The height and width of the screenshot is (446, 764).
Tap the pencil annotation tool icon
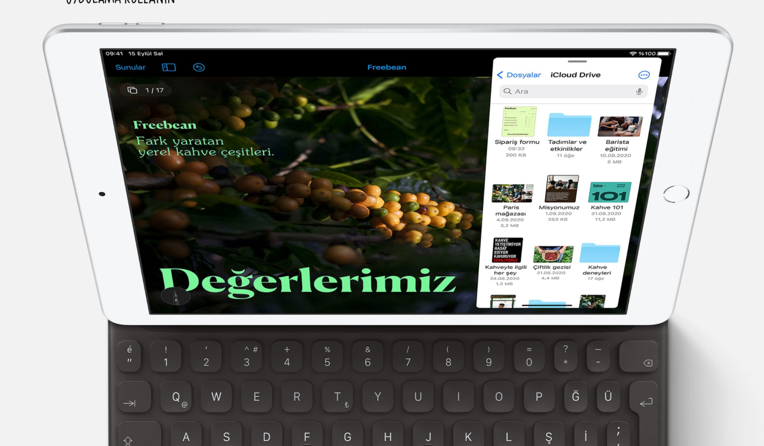tap(176, 296)
